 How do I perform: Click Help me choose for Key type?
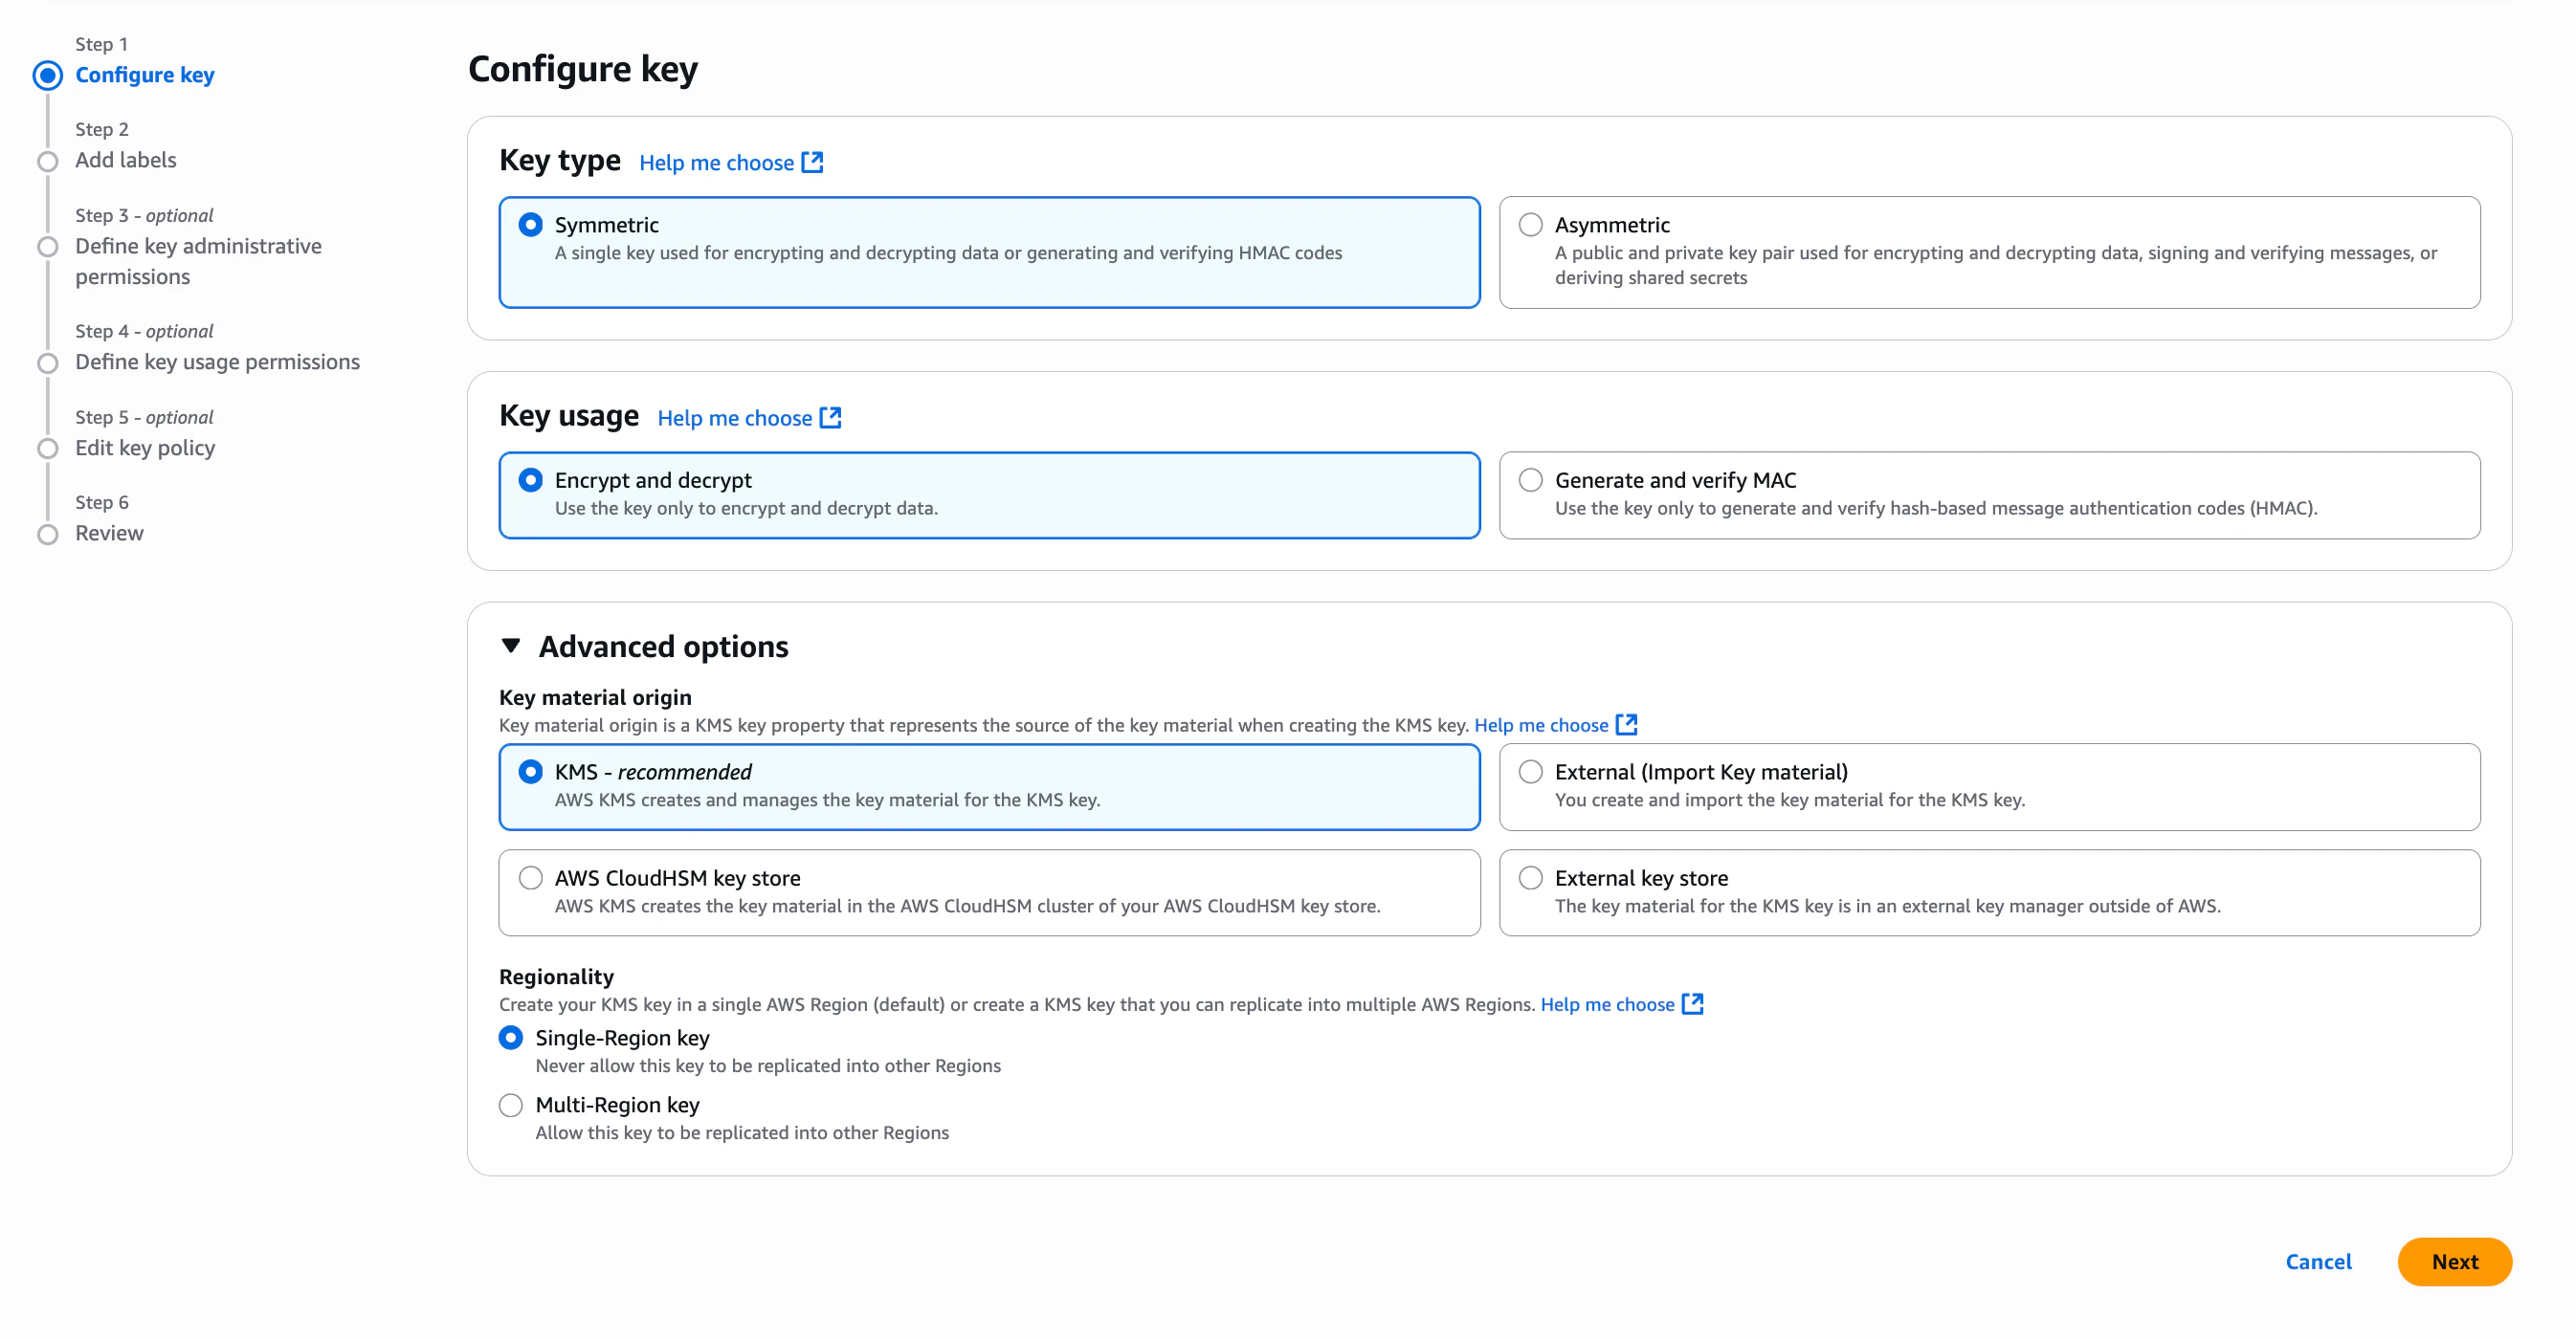tap(717, 163)
